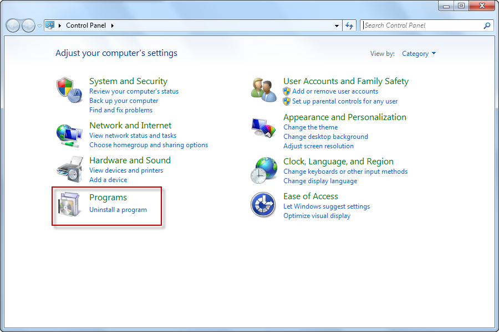Minimize the Control Panel window
This screenshot has width=499, height=332.
click(446, 6)
